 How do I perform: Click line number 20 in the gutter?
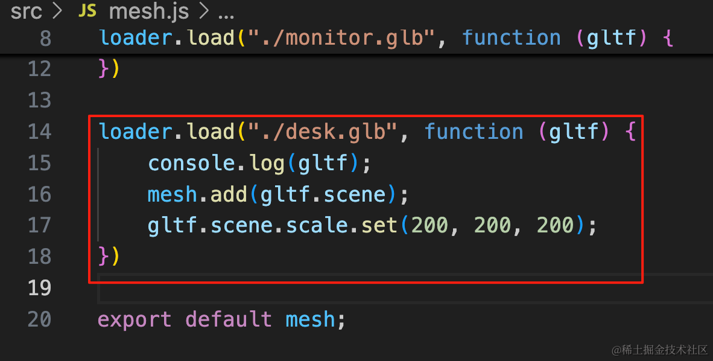coord(40,319)
